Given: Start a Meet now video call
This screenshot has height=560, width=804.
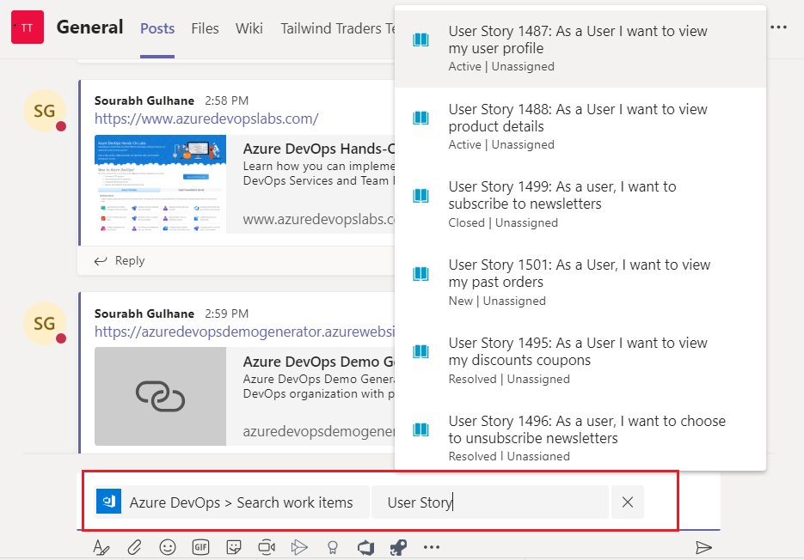Looking at the screenshot, I should point(267,548).
